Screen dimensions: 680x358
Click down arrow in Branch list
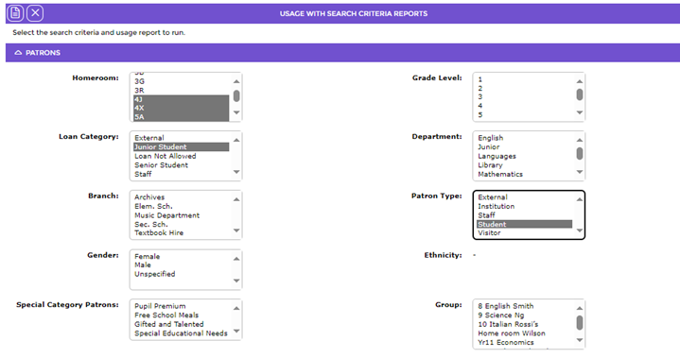[x=236, y=230]
